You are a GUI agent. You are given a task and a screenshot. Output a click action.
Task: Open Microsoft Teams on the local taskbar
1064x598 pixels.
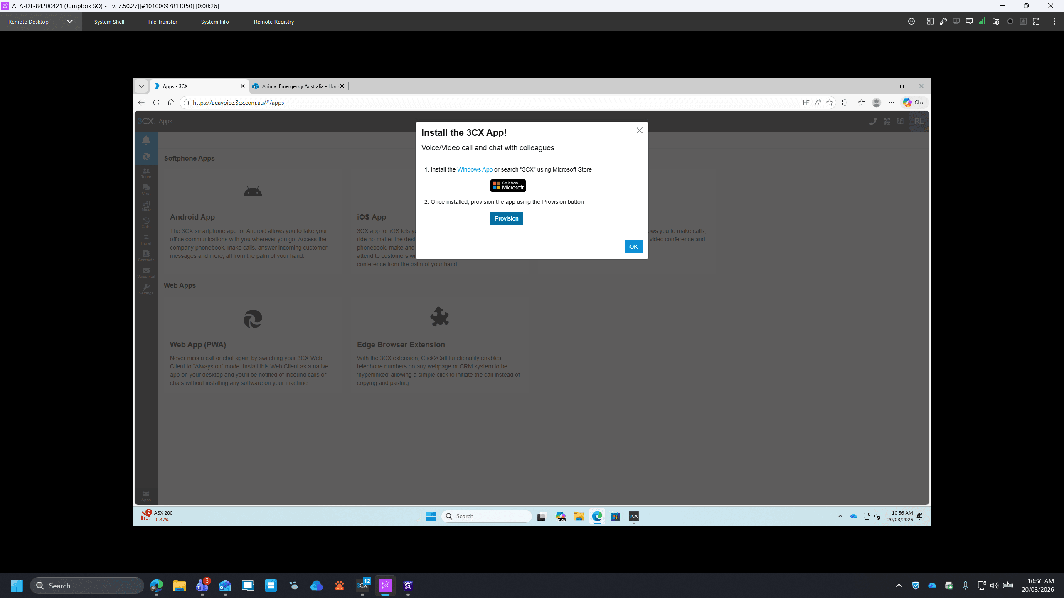(202, 586)
